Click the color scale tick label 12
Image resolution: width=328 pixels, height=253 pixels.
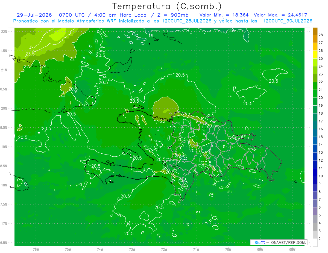[321, 160]
